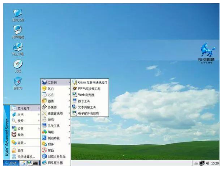The image size is (223, 169).
Task: Open 拨号工具 in the 互联网 submenu
Action: tap(90, 101)
